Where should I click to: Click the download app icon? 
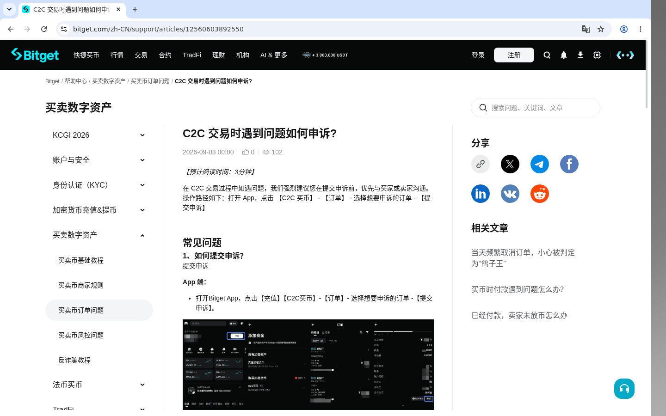click(x=580, y=55)
